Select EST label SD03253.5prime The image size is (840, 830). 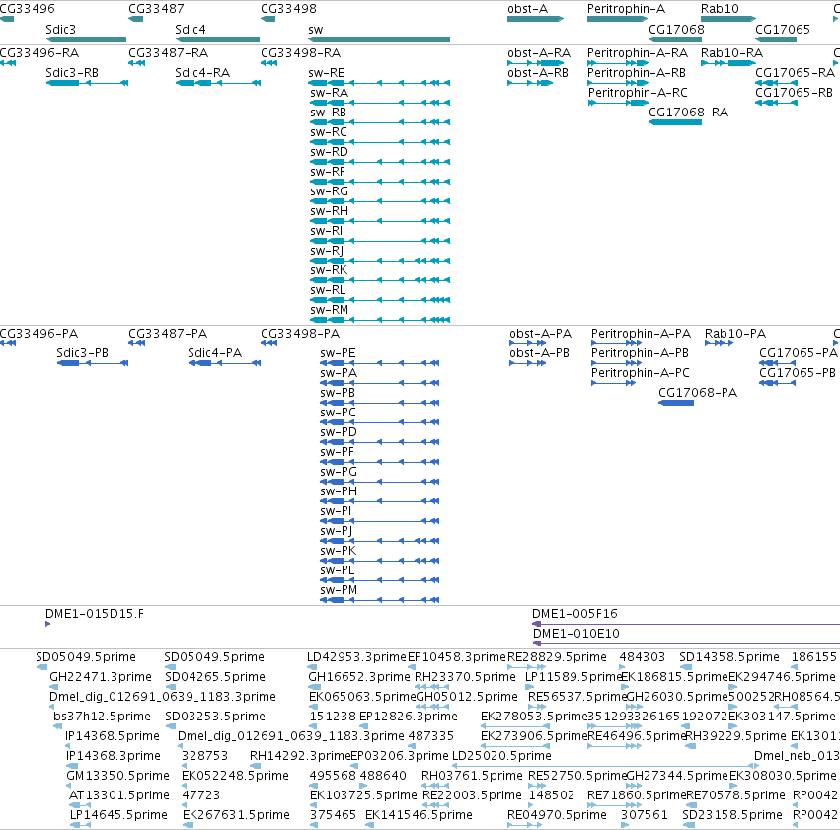tap(215, 717)
